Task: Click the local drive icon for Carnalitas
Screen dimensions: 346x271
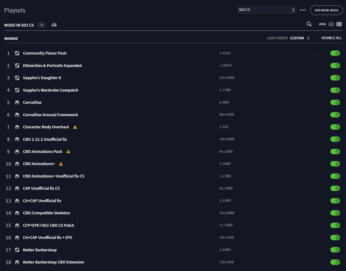Action: coord(17,102)
